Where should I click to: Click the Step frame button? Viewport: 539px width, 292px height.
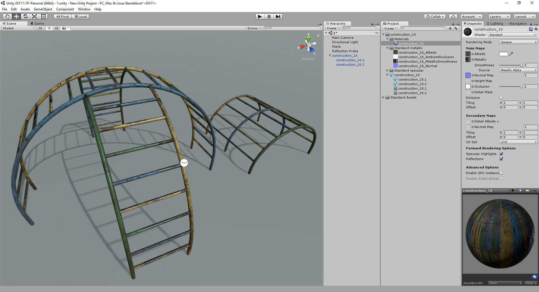[x=278, y=17]
